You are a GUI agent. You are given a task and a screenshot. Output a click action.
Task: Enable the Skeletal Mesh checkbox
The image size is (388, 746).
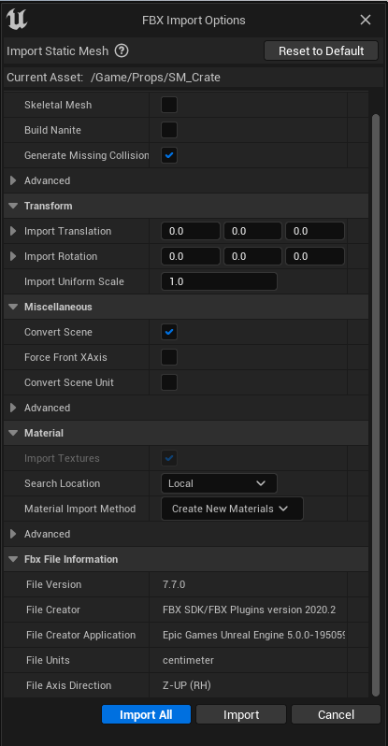pyautogui.click(x=169, y=105)
